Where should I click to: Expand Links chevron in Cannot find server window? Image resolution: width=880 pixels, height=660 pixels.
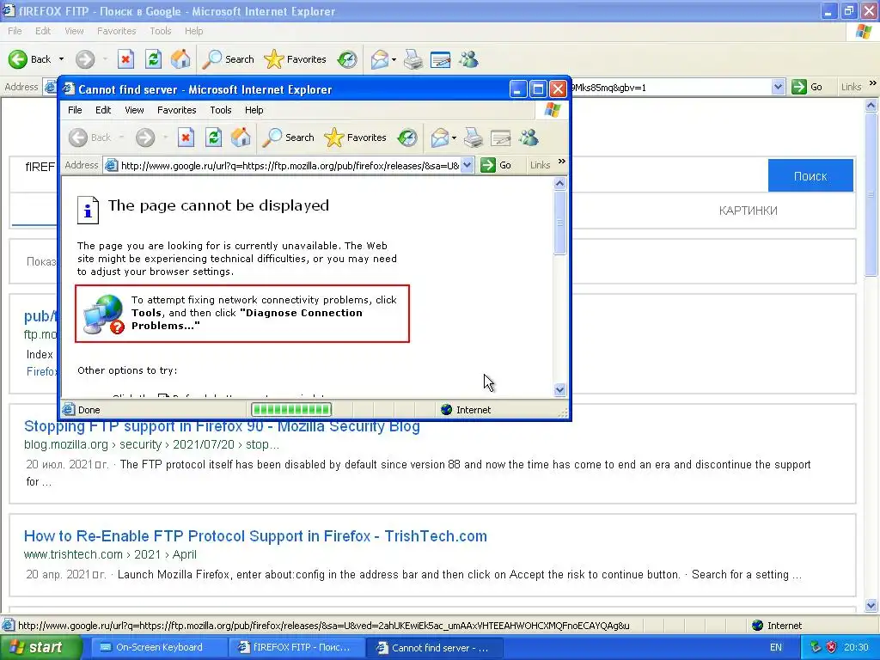(562, 162)
